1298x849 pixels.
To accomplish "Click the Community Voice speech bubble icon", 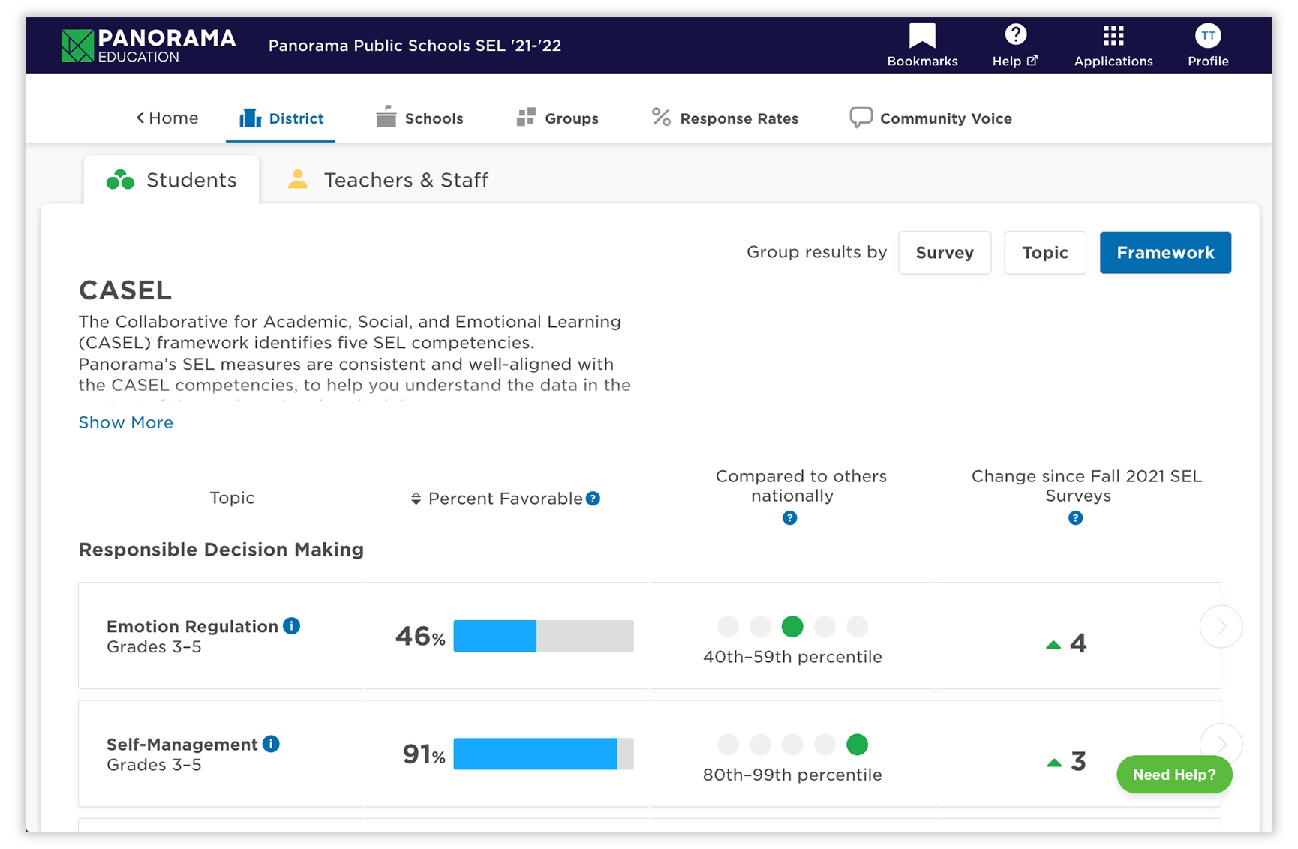I will click(861, 118).
